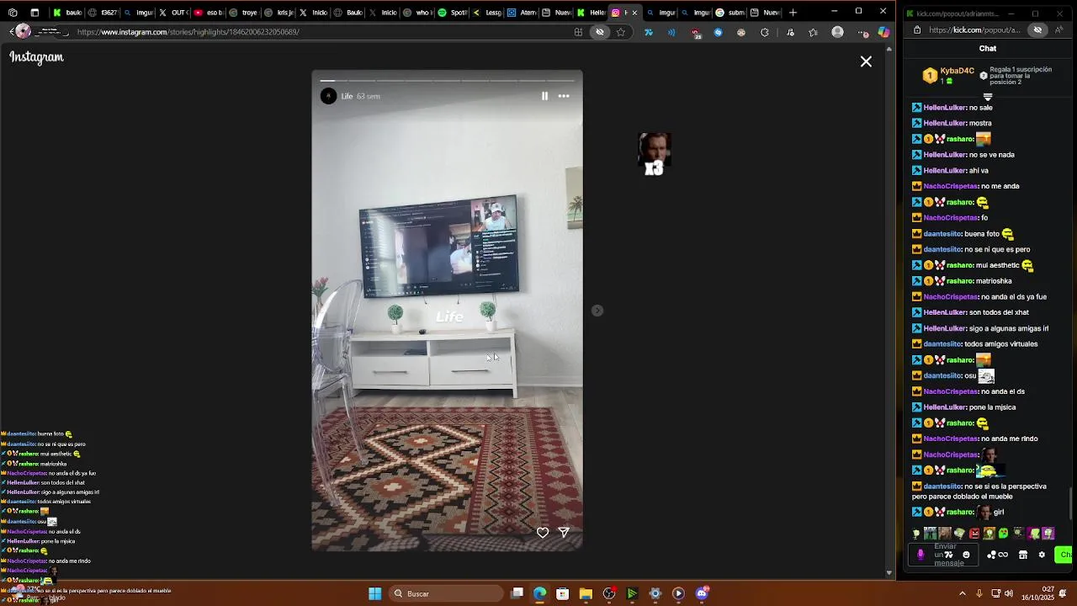
Task: Click username NachoCrispetas 'no anda me rindo'
Action: pyautogui.click(x=951, y=439)
